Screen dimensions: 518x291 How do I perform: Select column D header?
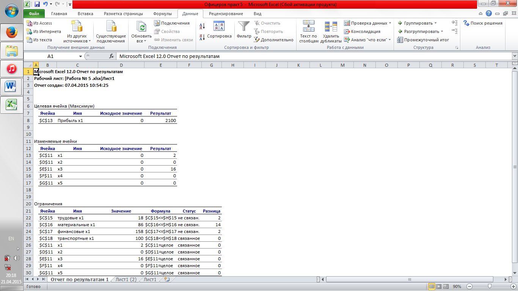point(121,65)
